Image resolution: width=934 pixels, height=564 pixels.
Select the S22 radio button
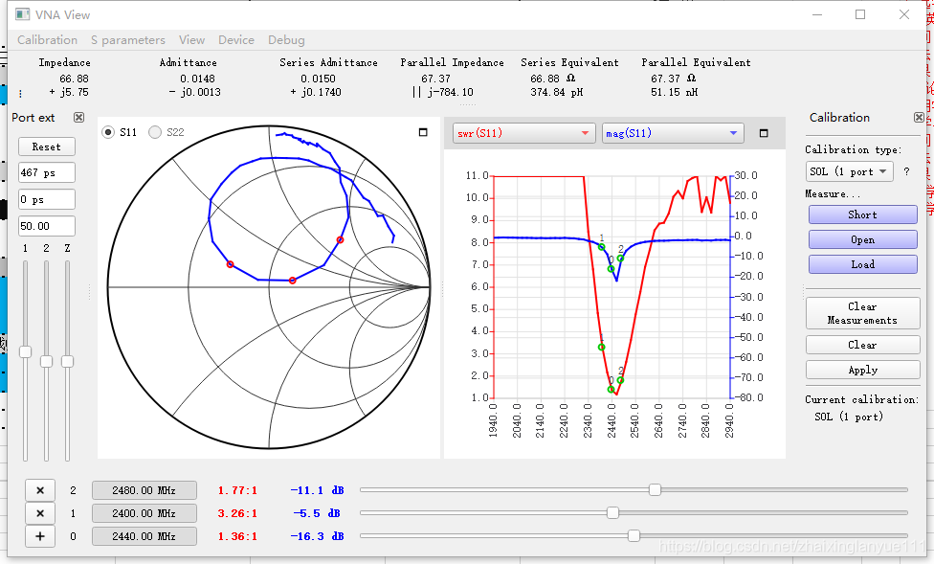click(x=155, y=132)
